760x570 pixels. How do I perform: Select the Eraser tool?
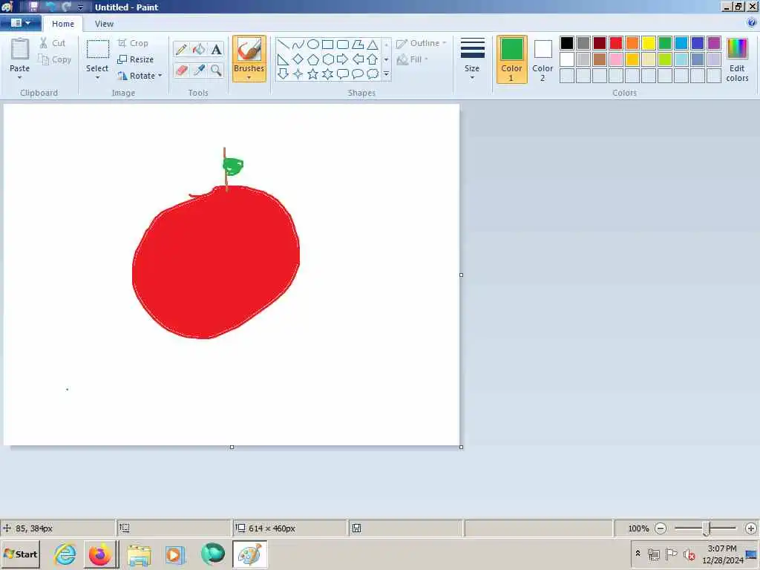tap(181, 71)
